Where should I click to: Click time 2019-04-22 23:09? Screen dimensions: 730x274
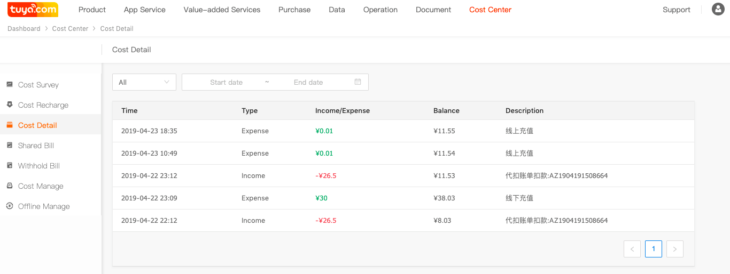(x=149, y=198)
